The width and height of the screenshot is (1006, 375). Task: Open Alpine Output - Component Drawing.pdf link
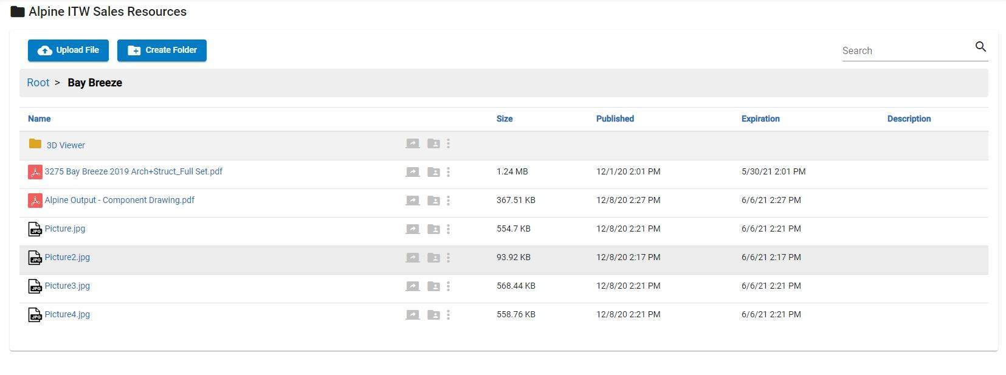click(x=119, y=200)
